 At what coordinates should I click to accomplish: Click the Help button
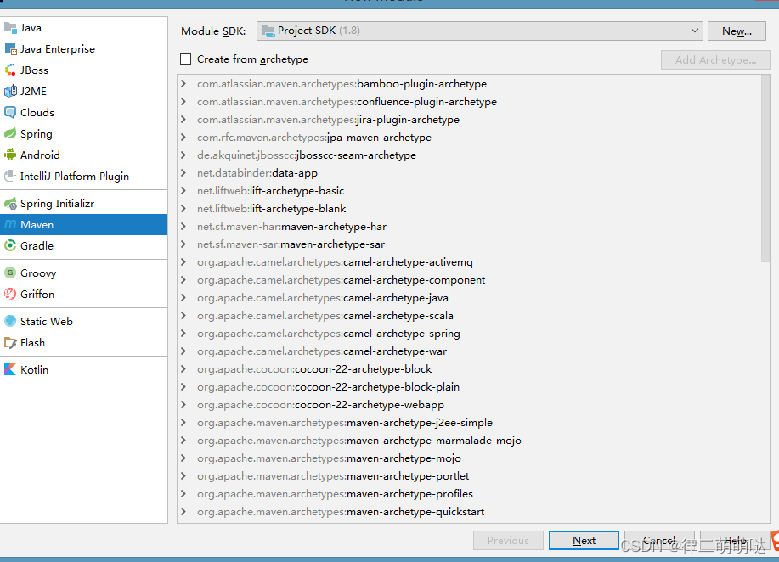pyautogui.click(x=735, y=540)
